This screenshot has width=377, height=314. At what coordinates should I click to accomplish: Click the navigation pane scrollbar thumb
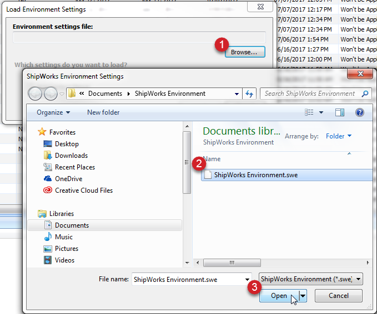point(187,162)
